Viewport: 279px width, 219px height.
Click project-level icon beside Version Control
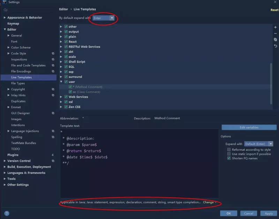point(53,161)
